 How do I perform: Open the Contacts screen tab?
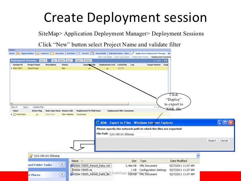click(x=45, y=53)
